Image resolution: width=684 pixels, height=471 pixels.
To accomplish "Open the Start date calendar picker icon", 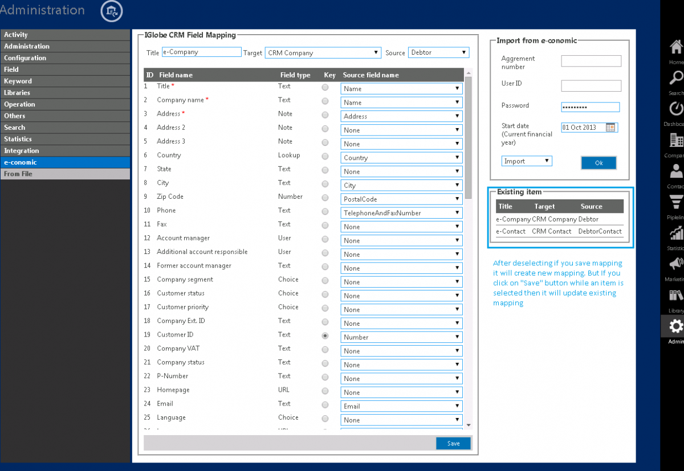I will click(610, 128).
